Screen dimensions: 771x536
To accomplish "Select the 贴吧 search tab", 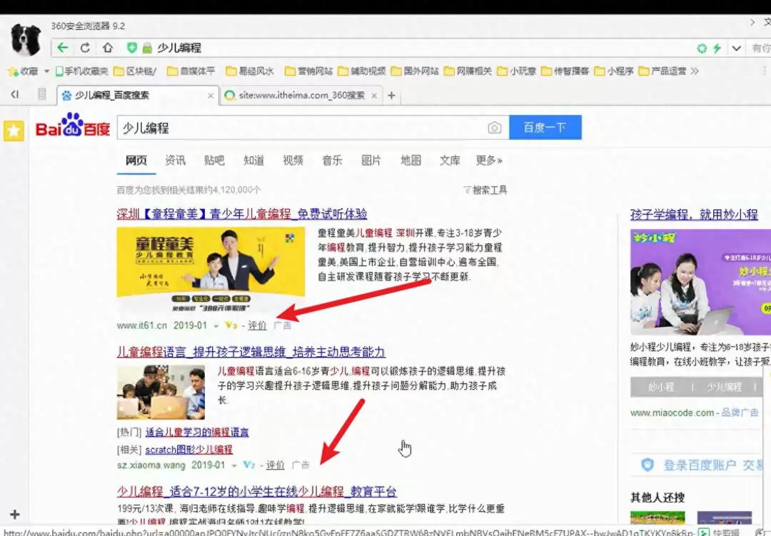I will tap(214, 161).
